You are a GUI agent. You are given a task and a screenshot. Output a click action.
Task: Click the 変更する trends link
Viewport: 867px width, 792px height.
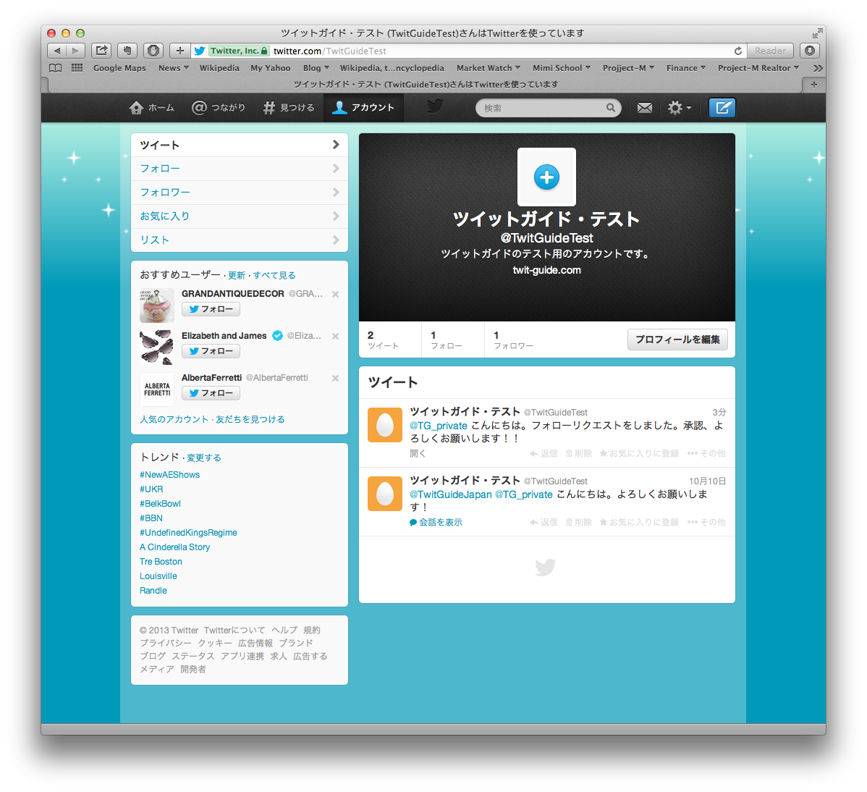tap(204, 458)
